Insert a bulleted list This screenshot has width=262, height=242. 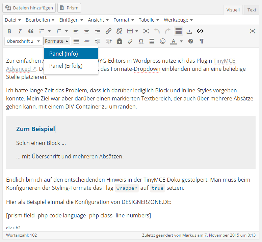[42, 31]
